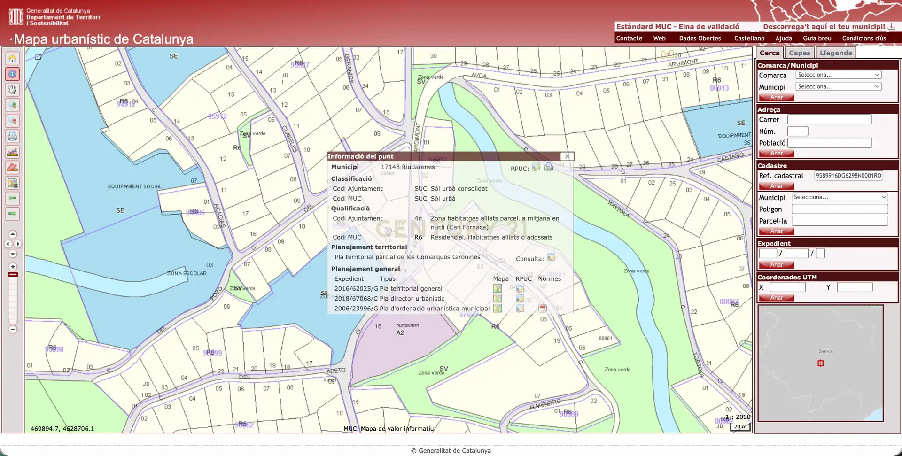Pan the map south arrow
Screen dimensions: 902x456
pyautogui.click(x=13, y=254)
